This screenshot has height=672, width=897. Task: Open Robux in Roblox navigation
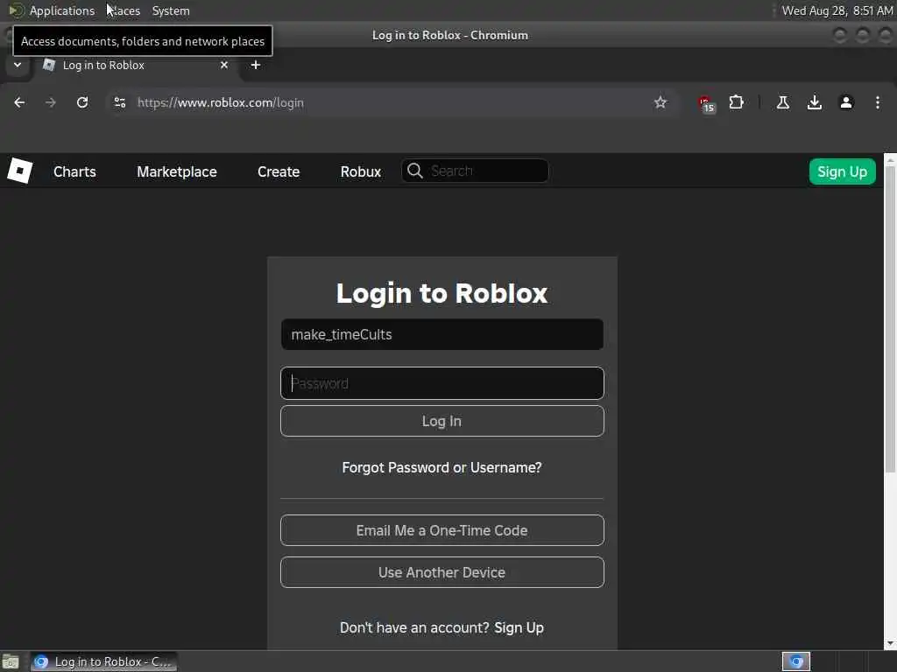[361, 171]
